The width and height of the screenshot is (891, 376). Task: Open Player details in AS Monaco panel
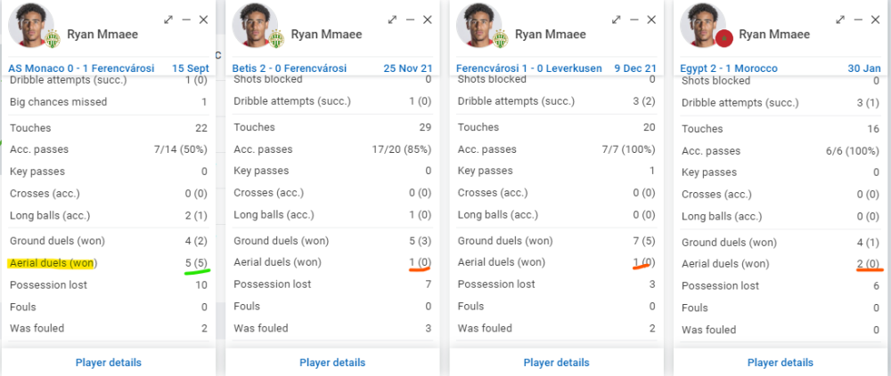click(x=109, y=363)
